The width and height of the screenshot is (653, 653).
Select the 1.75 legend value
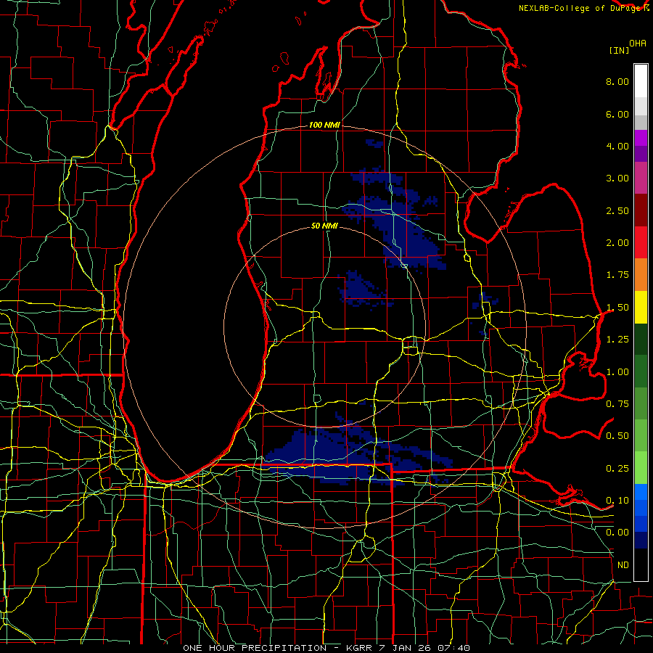click(617, 275)
